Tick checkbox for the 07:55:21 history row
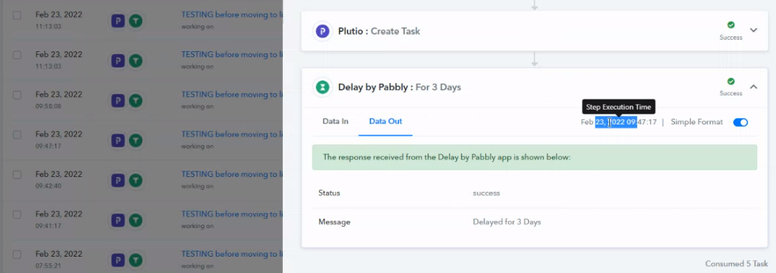 (x=17, y=255)
